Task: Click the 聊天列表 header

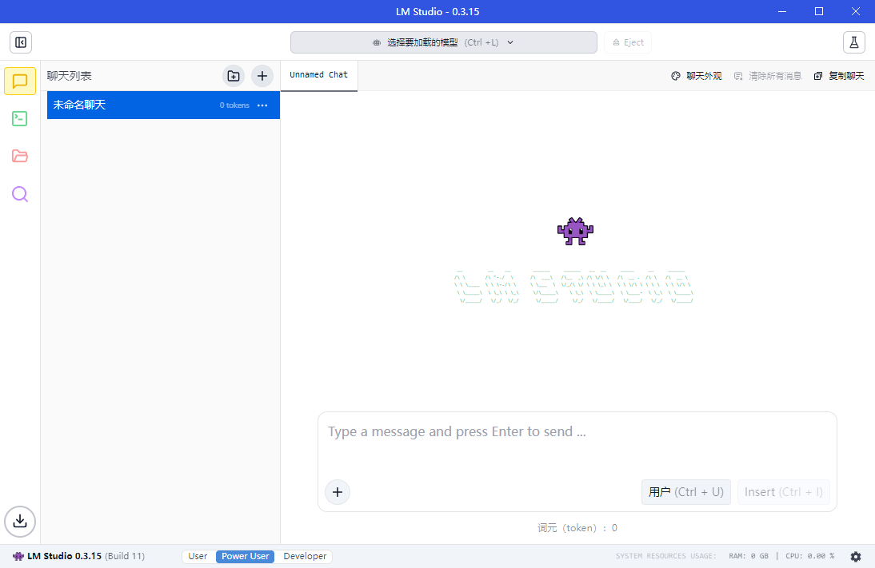Action: (x=70, y=76)
